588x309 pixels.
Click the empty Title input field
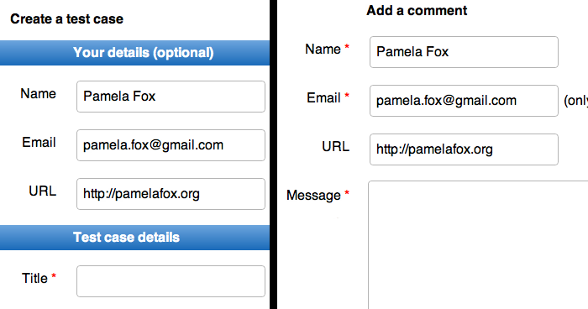pyautogui.click(x=171, y=281)
